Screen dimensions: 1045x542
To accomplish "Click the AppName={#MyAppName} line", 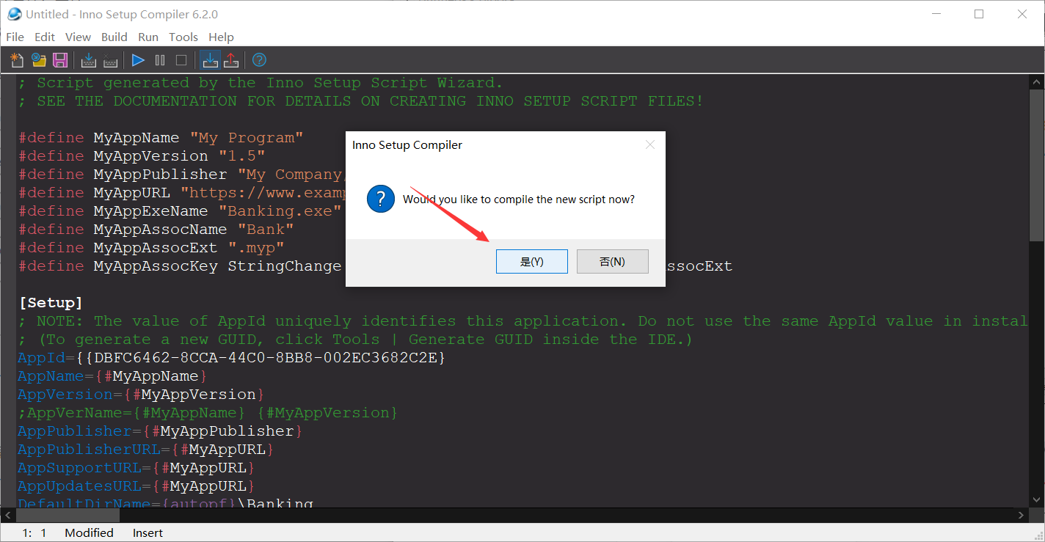I will coord(112,376).
